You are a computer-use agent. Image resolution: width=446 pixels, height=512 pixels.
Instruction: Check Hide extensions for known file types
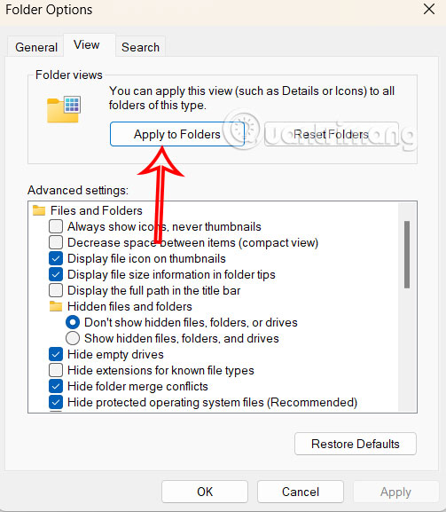coord(56,370)
